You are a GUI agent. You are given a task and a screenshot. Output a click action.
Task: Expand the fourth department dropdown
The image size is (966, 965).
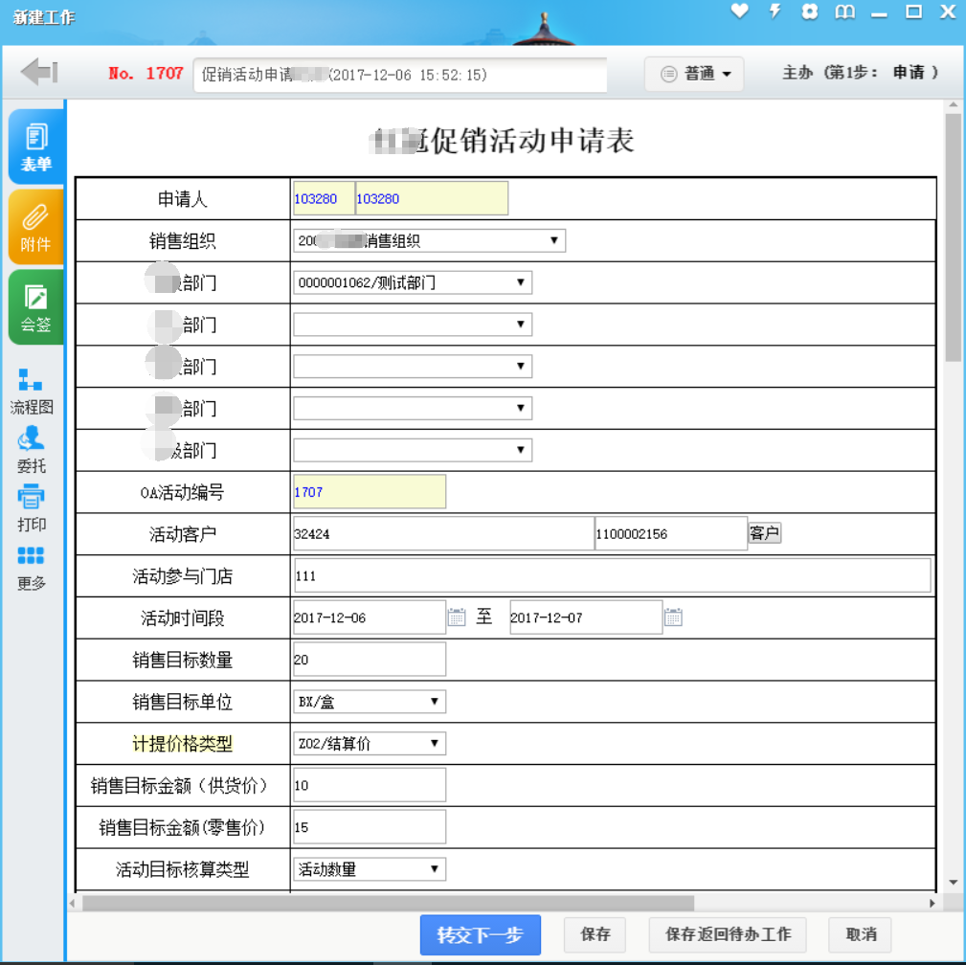tap(413, 408)
